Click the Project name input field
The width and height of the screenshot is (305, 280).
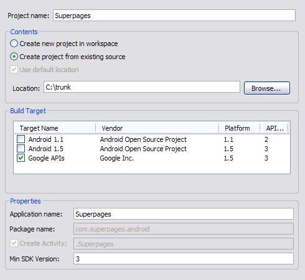pyautogui.click(x=174, y=16)
